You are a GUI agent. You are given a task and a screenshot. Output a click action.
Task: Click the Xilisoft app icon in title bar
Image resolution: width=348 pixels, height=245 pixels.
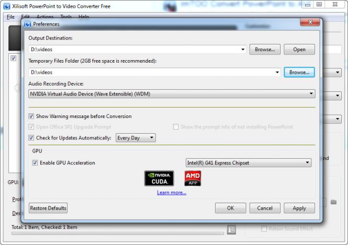point(7,6)
